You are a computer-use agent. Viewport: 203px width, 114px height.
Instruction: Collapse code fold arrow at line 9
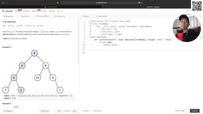click(x=87, y=42)
